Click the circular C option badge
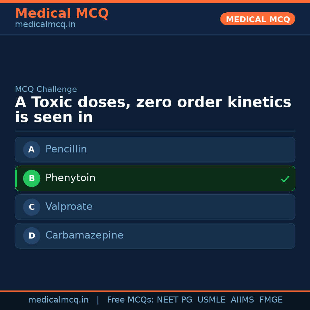The width and height of the screenshot is (310, 310). tap(32, 207)
